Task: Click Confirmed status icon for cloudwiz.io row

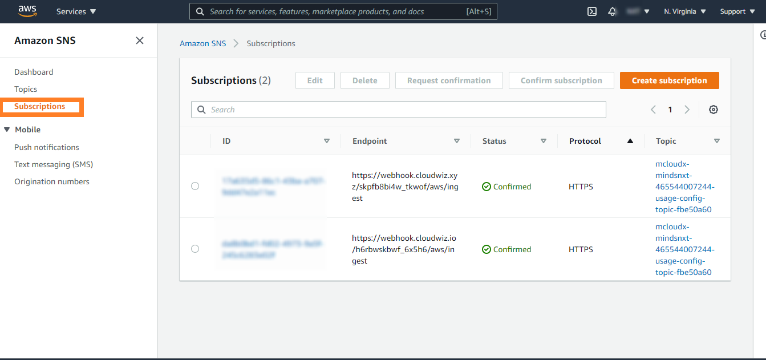Action: 487,249
